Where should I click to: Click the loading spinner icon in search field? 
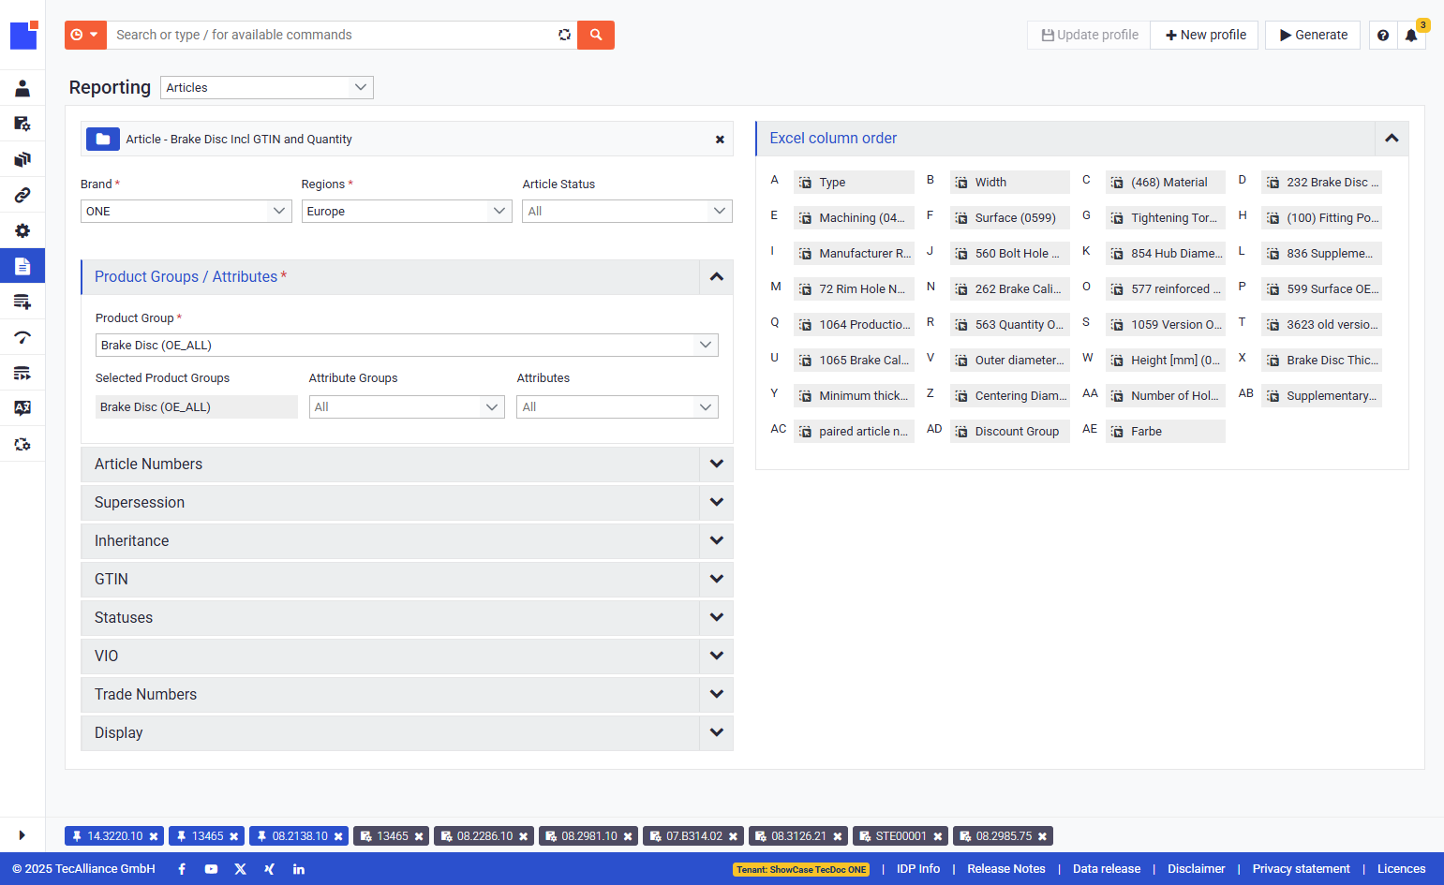(564, 35)
